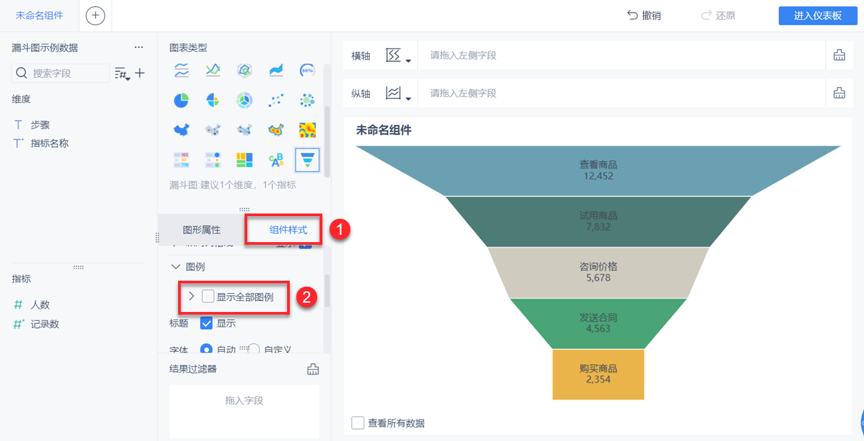Image resolution: width=864 pixels, height=441 pixels.
Task: Select the multi-series line chart type icon
Action: [x=181, y=70]
